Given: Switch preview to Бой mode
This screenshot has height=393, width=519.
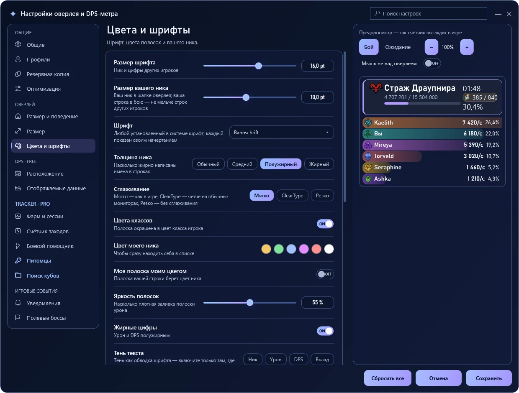Looking at the screenshot, I should coord(369,47).
